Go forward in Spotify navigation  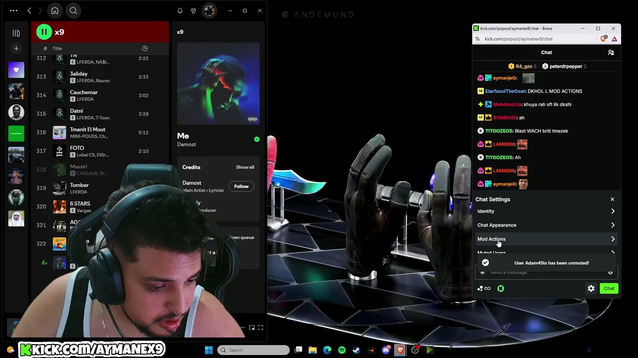[40, 10]
